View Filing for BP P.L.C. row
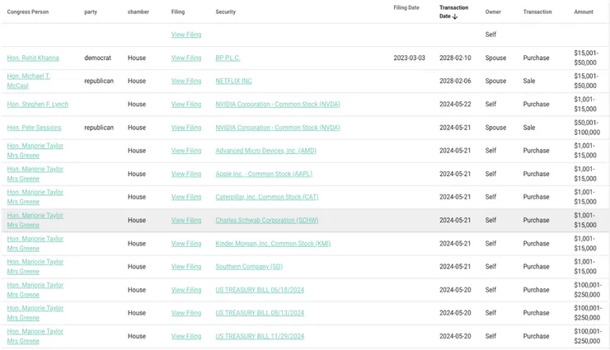The height and width of the screenshot is (350, 610). [x=185, y=58]
